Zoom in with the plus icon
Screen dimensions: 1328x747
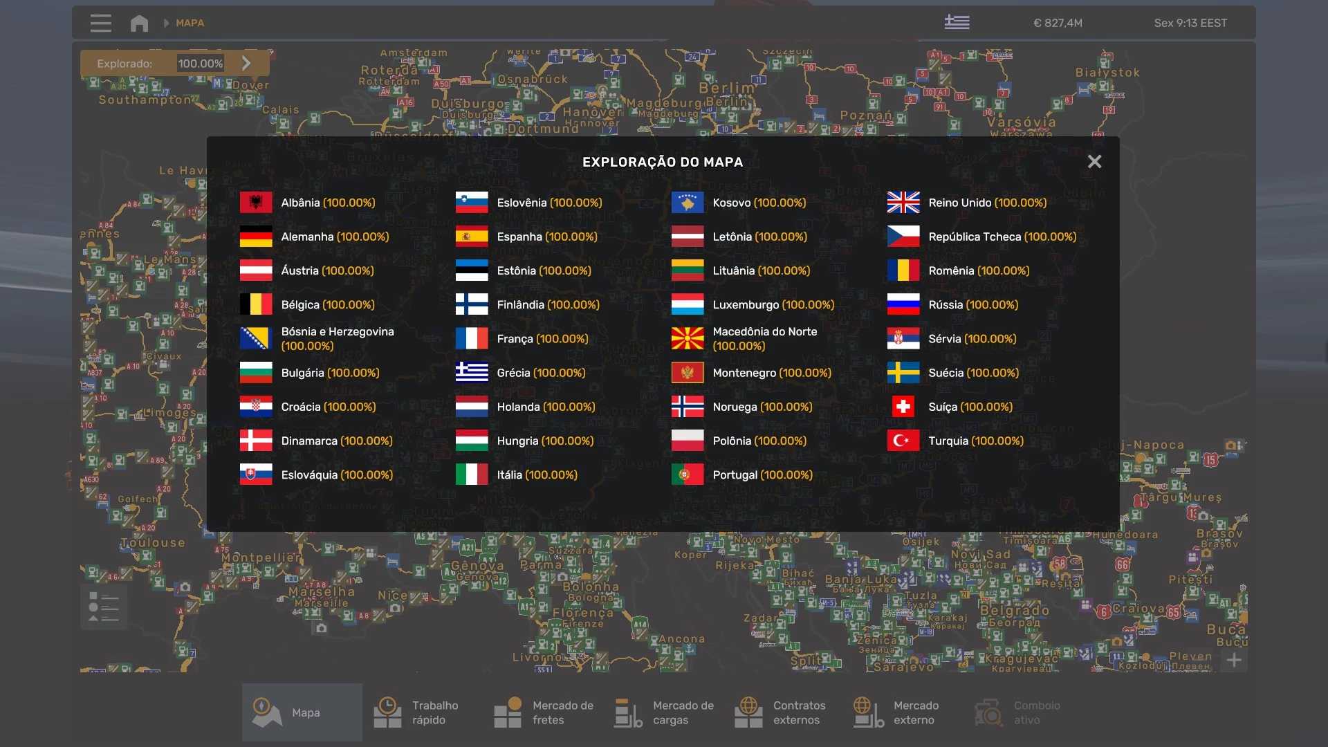click(1234, 660)
